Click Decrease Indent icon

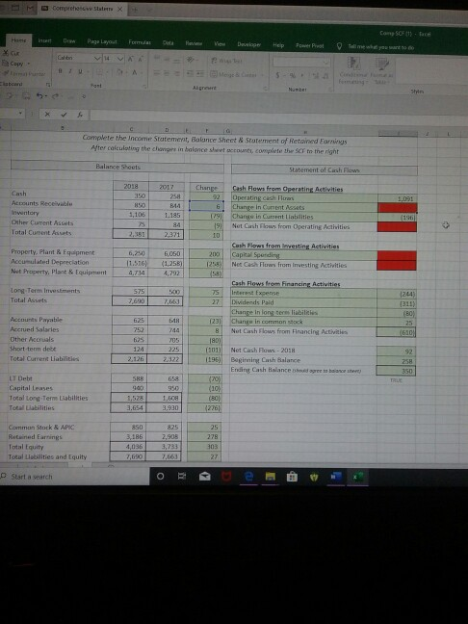(191, 73)
